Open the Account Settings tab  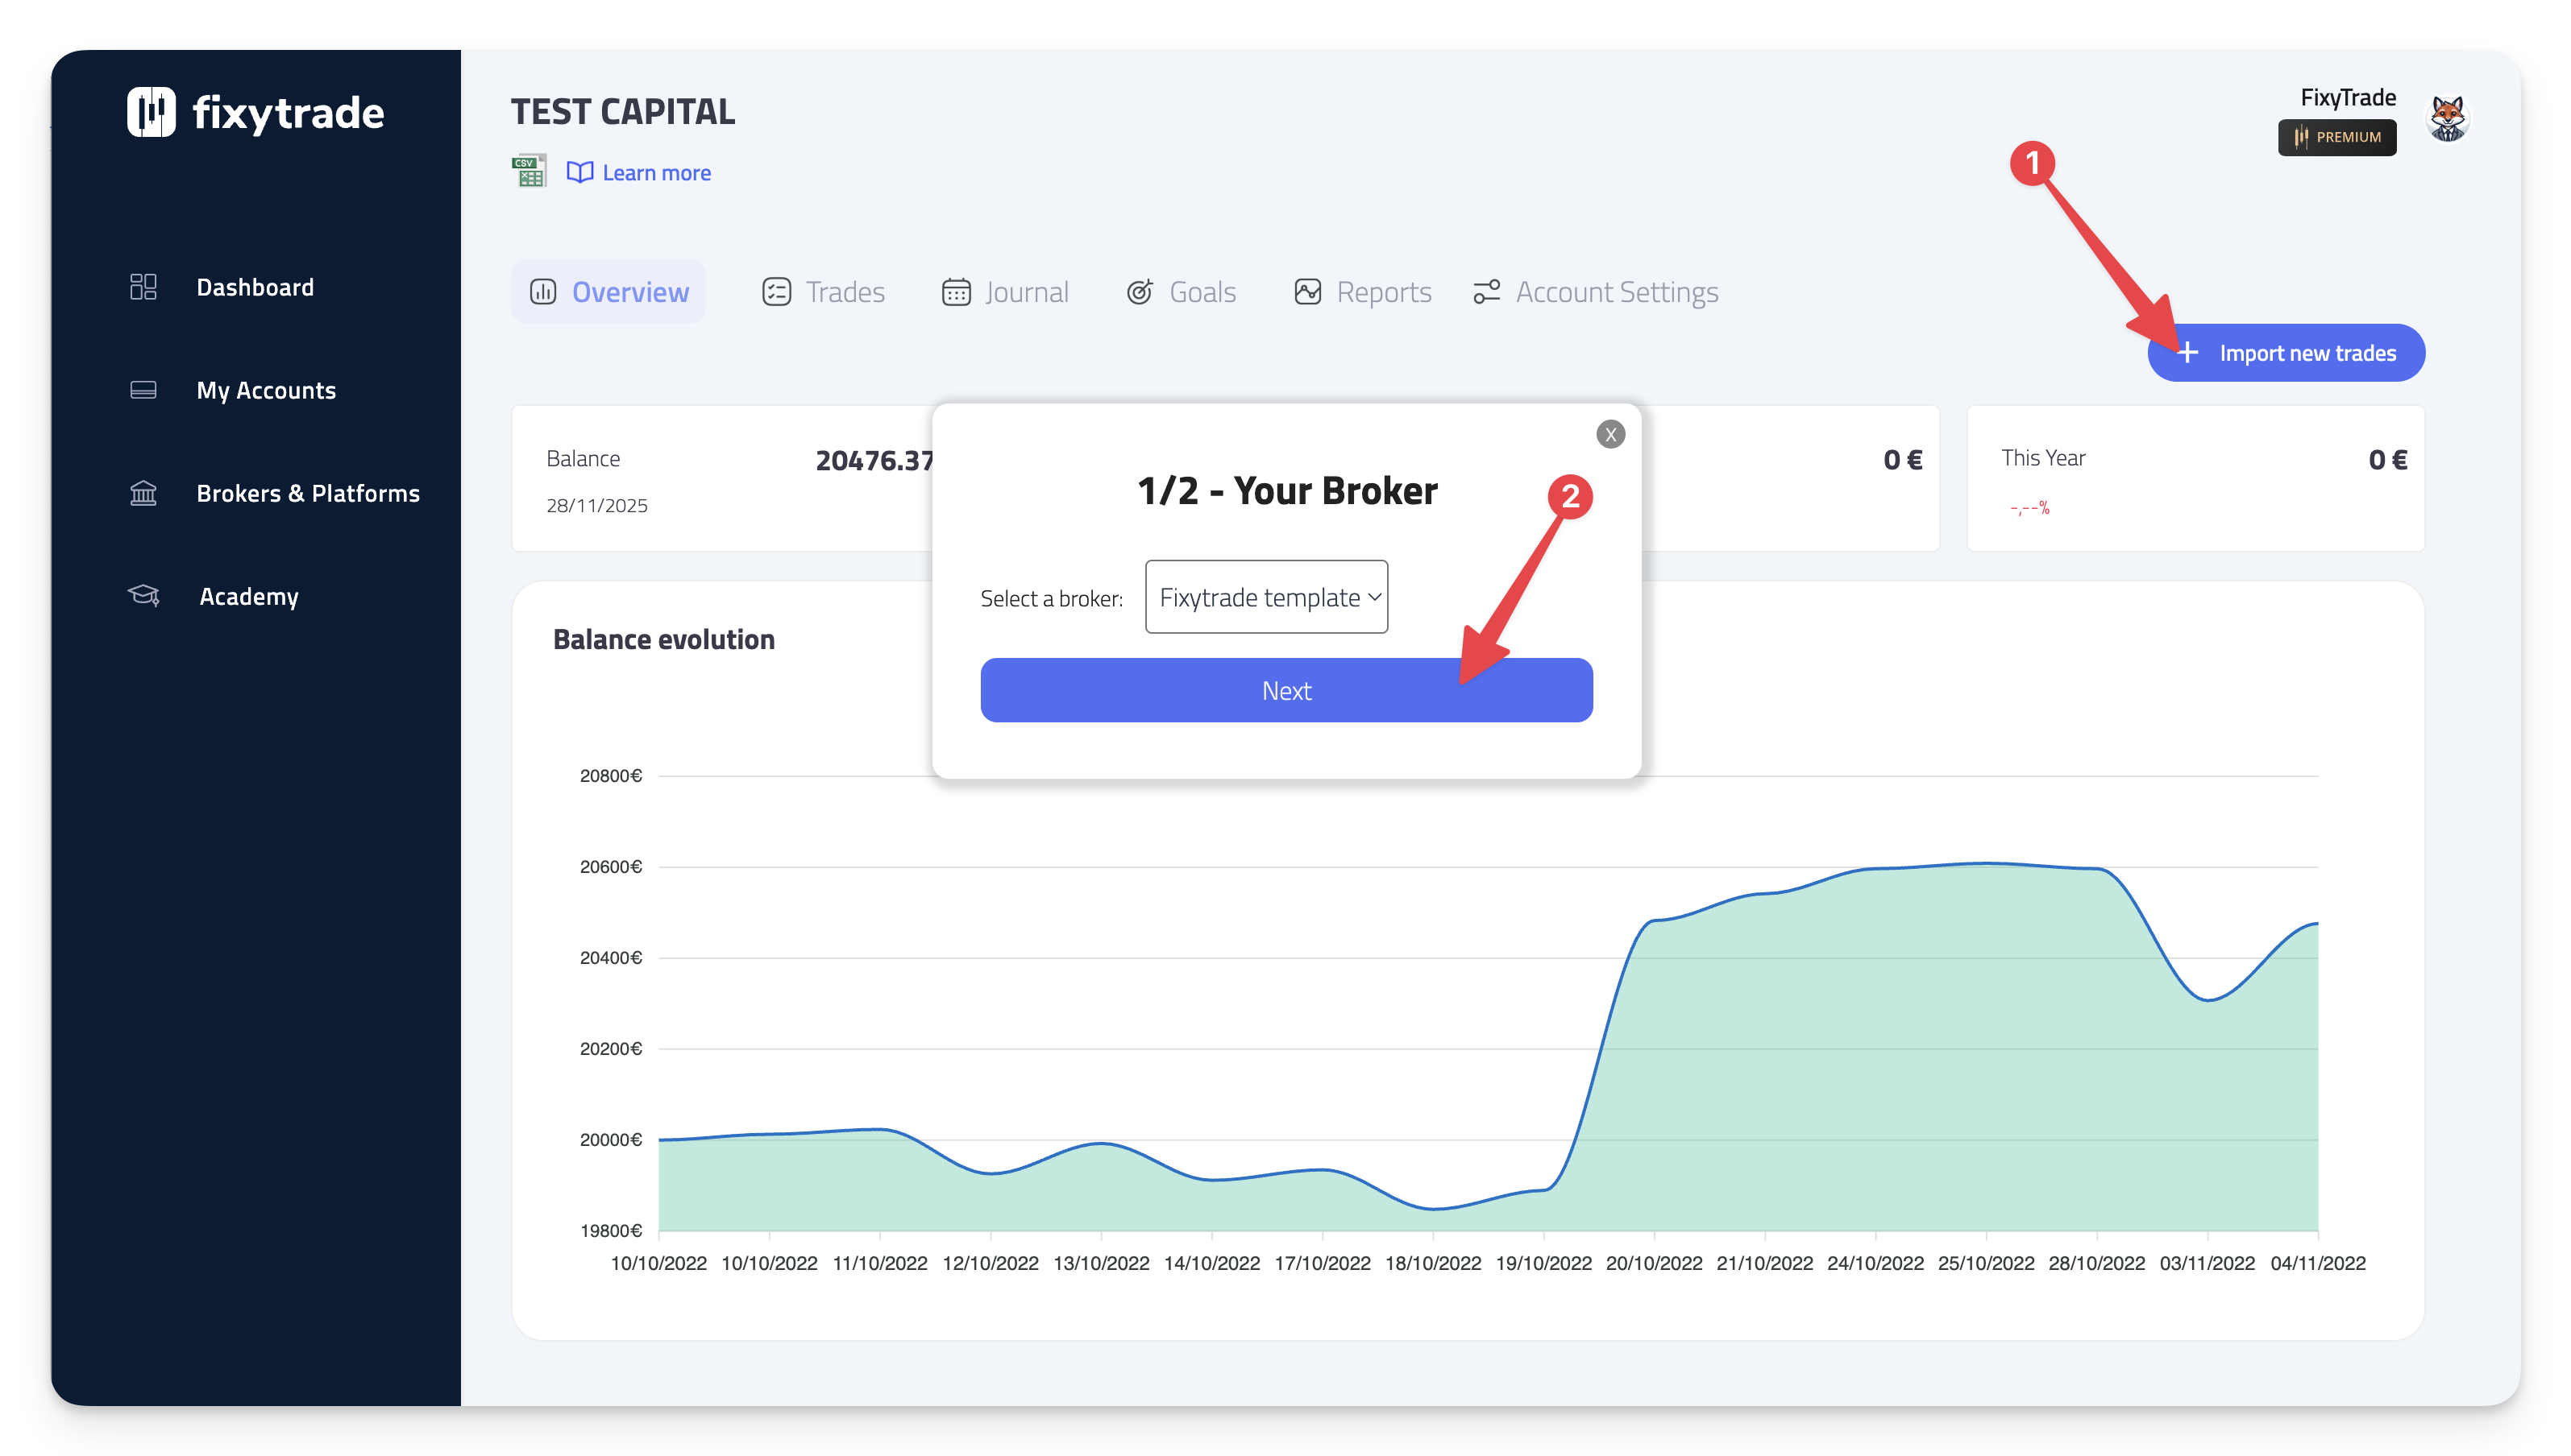coord(1595,292)
